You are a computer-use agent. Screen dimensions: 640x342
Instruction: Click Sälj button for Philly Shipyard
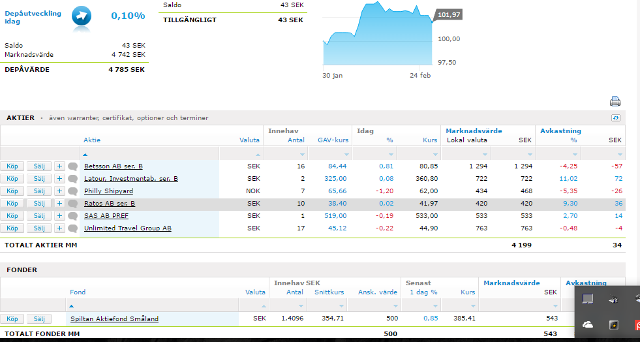click(x=39, y=191)
